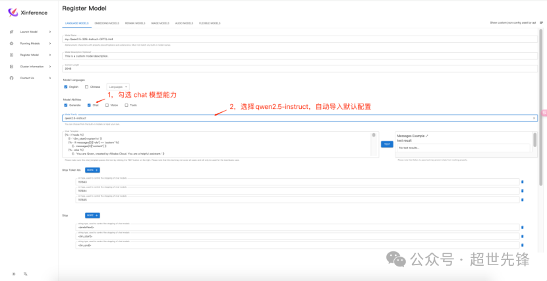Enable the Tools ability checkbox
The width and height of the screenshot is (547, 281).
127,105
